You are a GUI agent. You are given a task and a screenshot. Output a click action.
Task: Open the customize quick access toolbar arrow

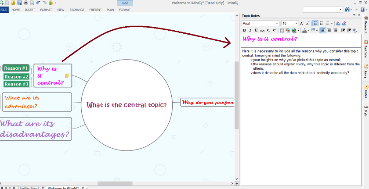[56, 3]
